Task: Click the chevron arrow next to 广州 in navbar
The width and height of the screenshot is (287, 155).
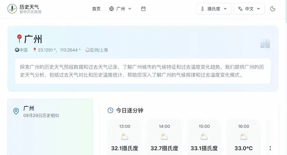Action: [130, 9]
